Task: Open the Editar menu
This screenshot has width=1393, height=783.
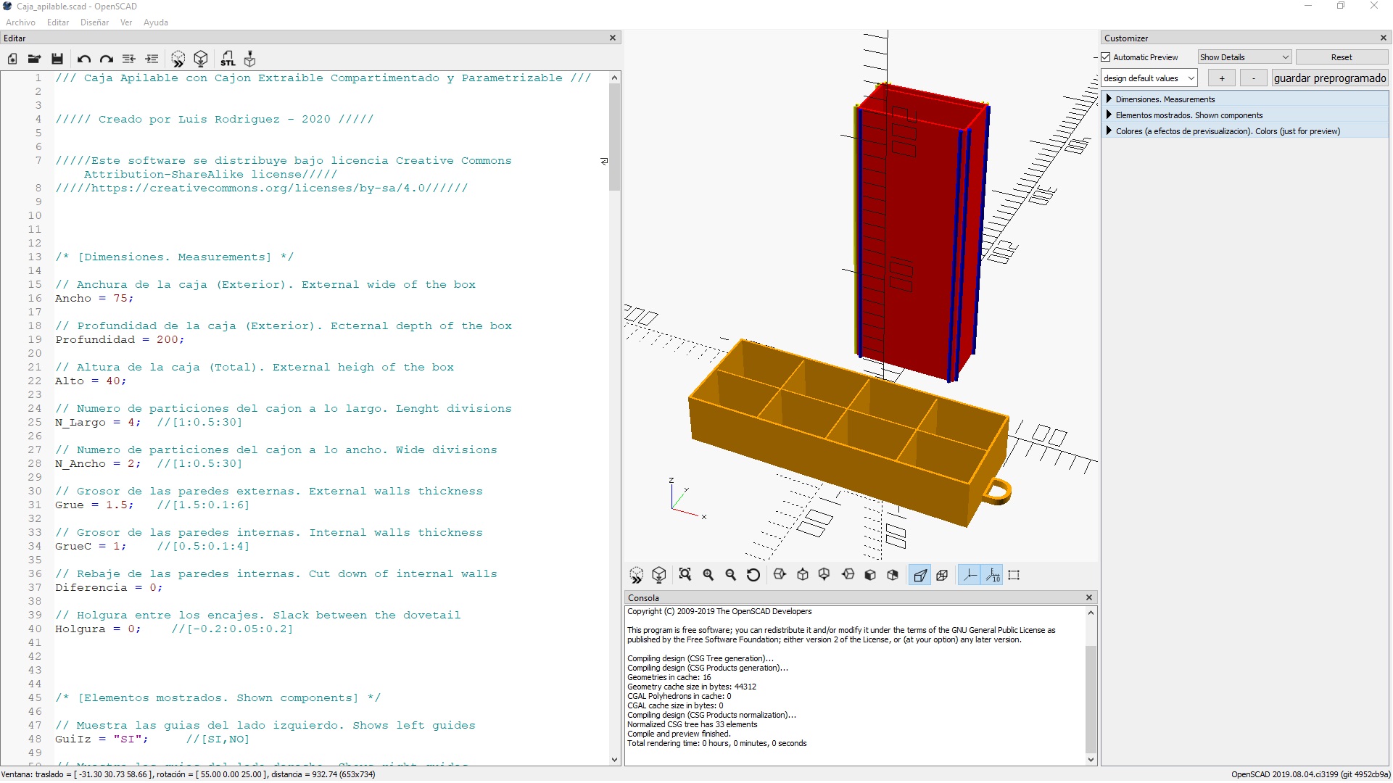Action: [58, 22]
